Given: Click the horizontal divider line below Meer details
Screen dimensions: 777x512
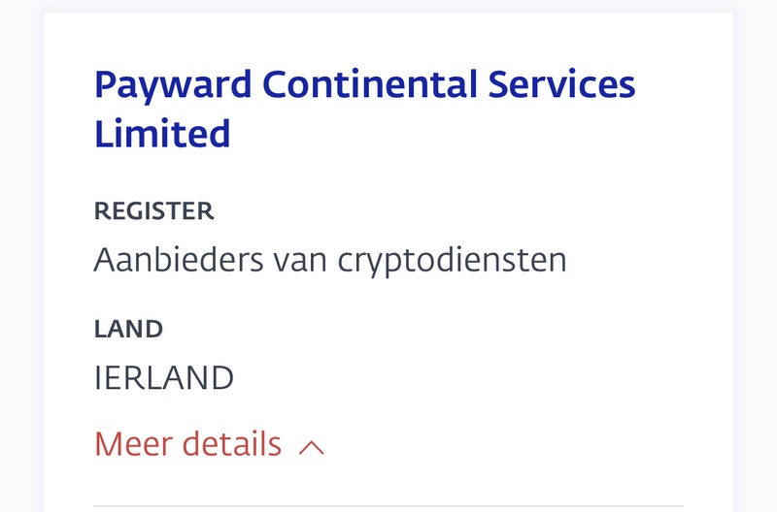Looking at the screenshot, I should point(388,505).
